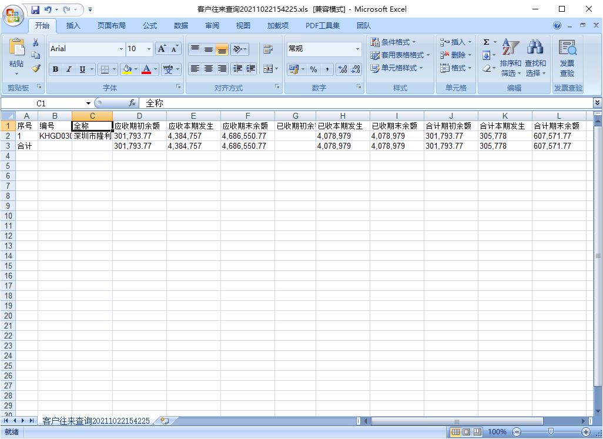Open the 条件格式 dropdown menu

[393, 42]
